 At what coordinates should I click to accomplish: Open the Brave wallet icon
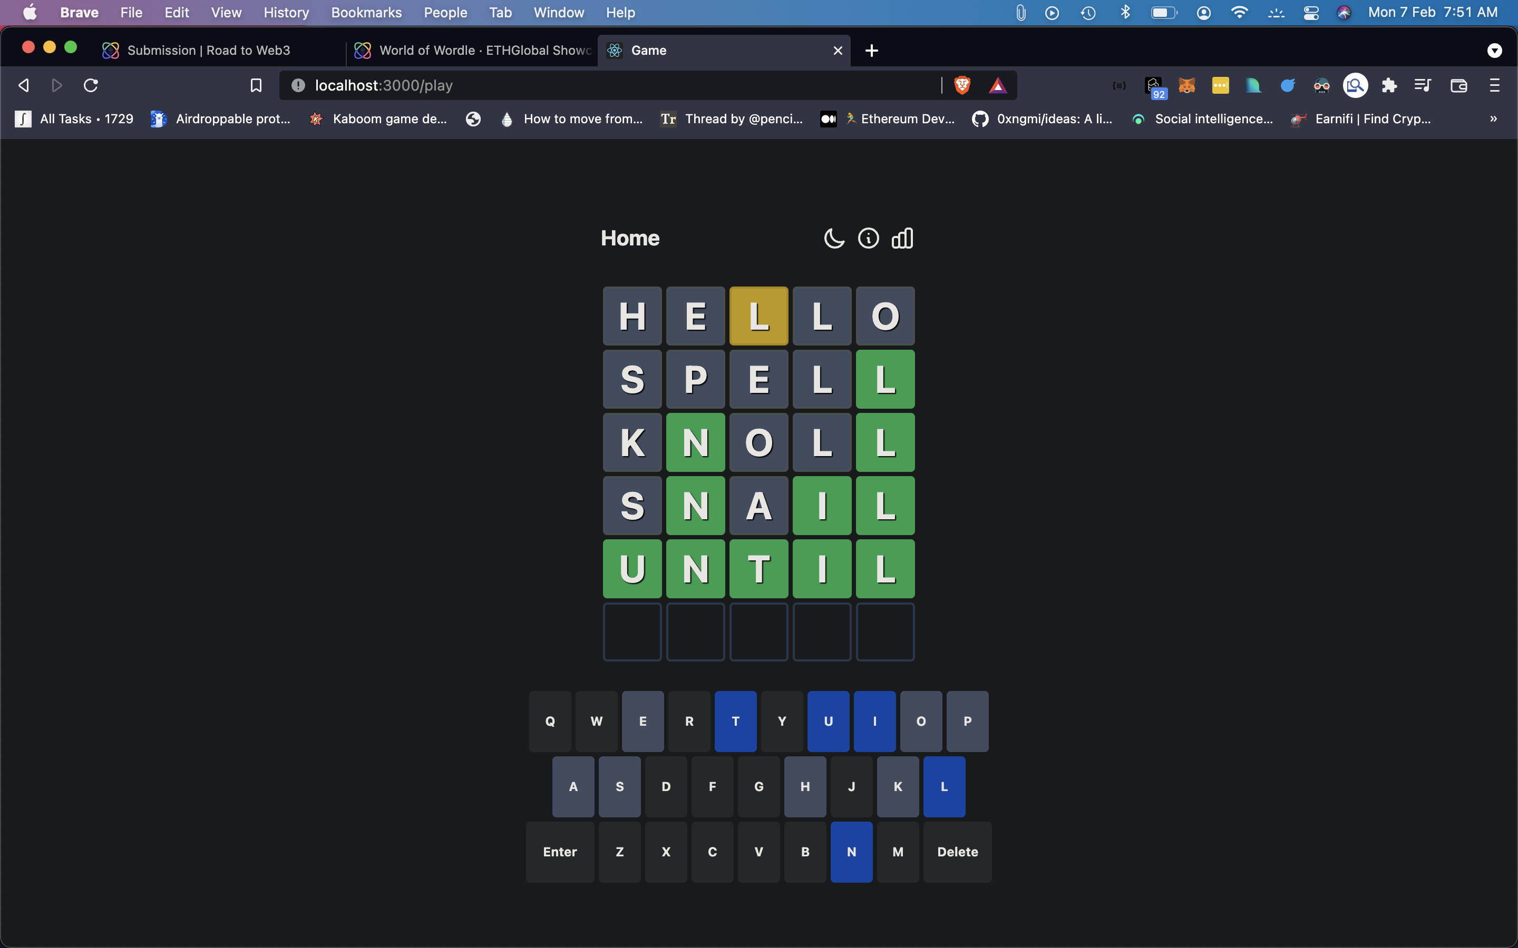coord(1458,85)
